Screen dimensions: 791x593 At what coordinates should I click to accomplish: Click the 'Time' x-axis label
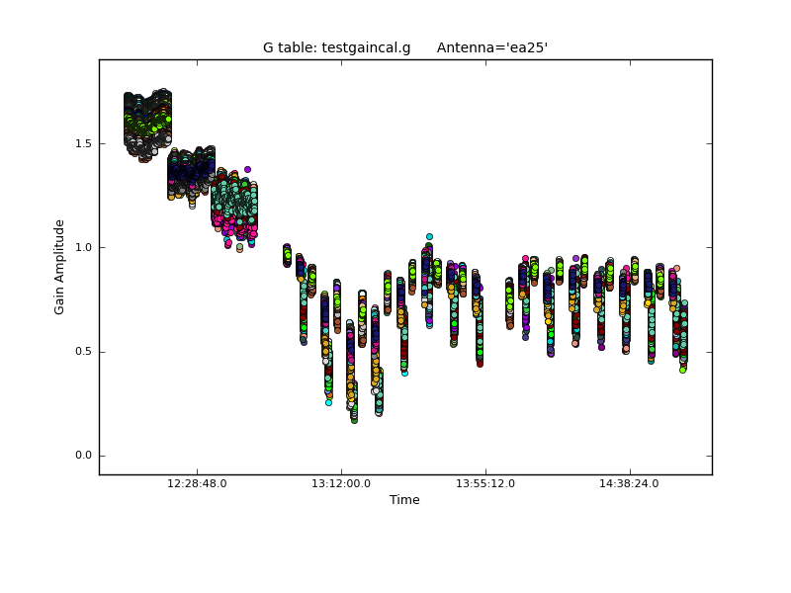404,500
